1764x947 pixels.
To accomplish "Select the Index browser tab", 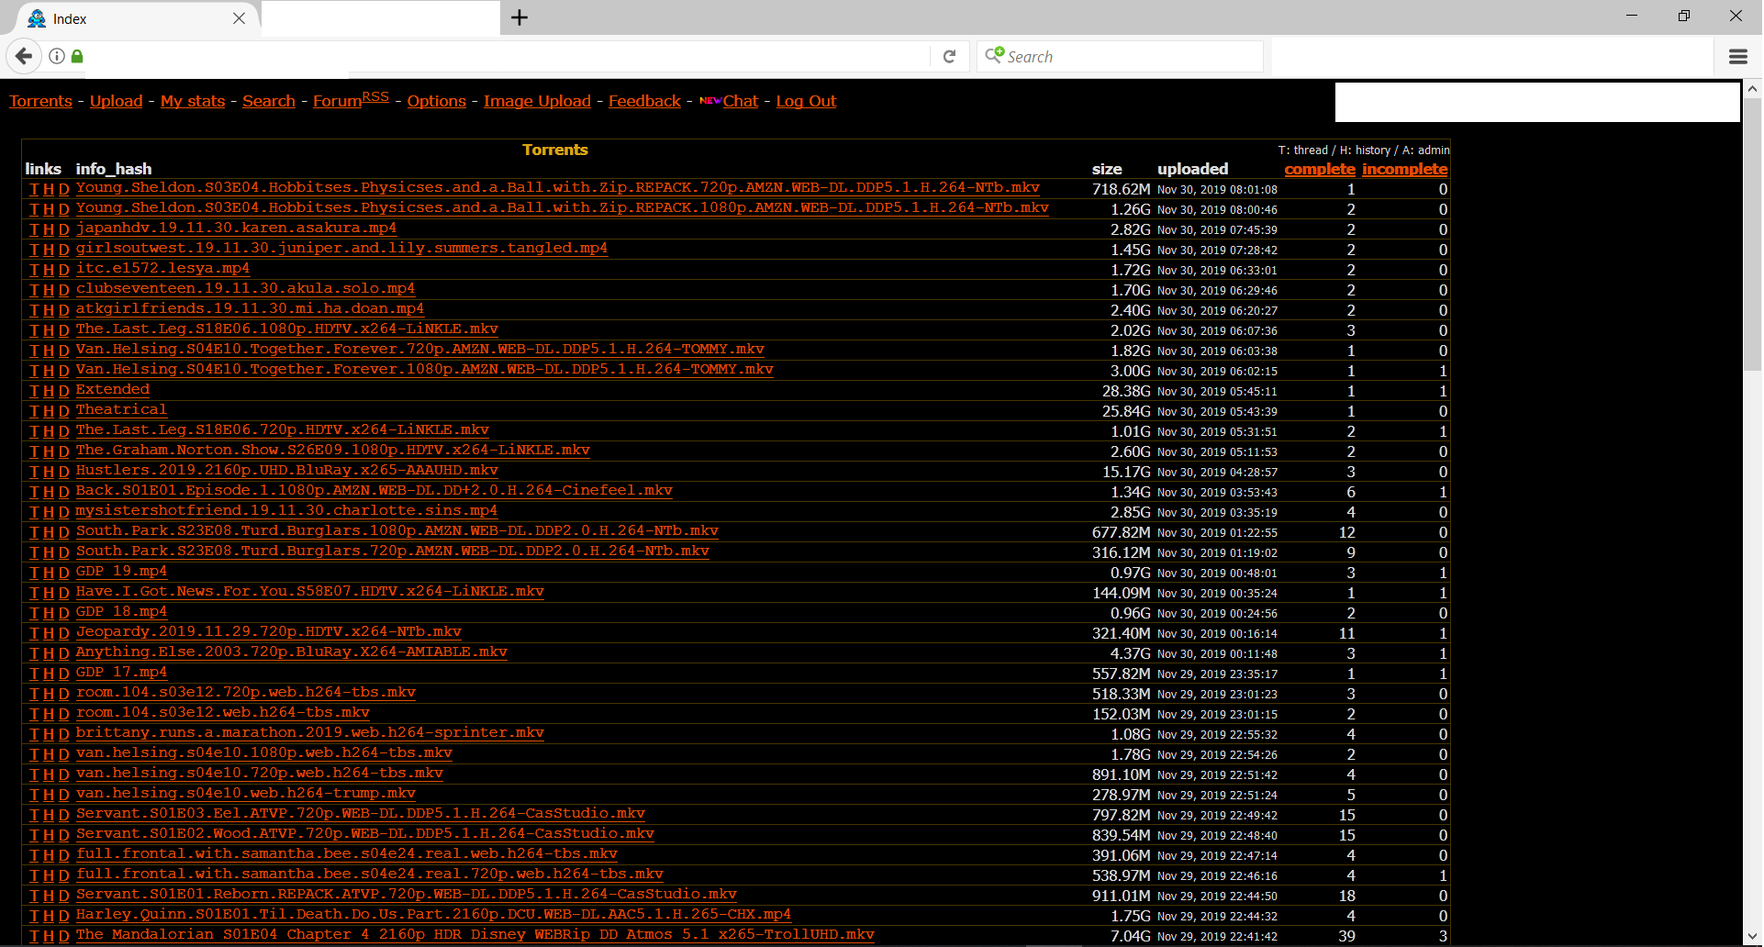I will point(137,18).
